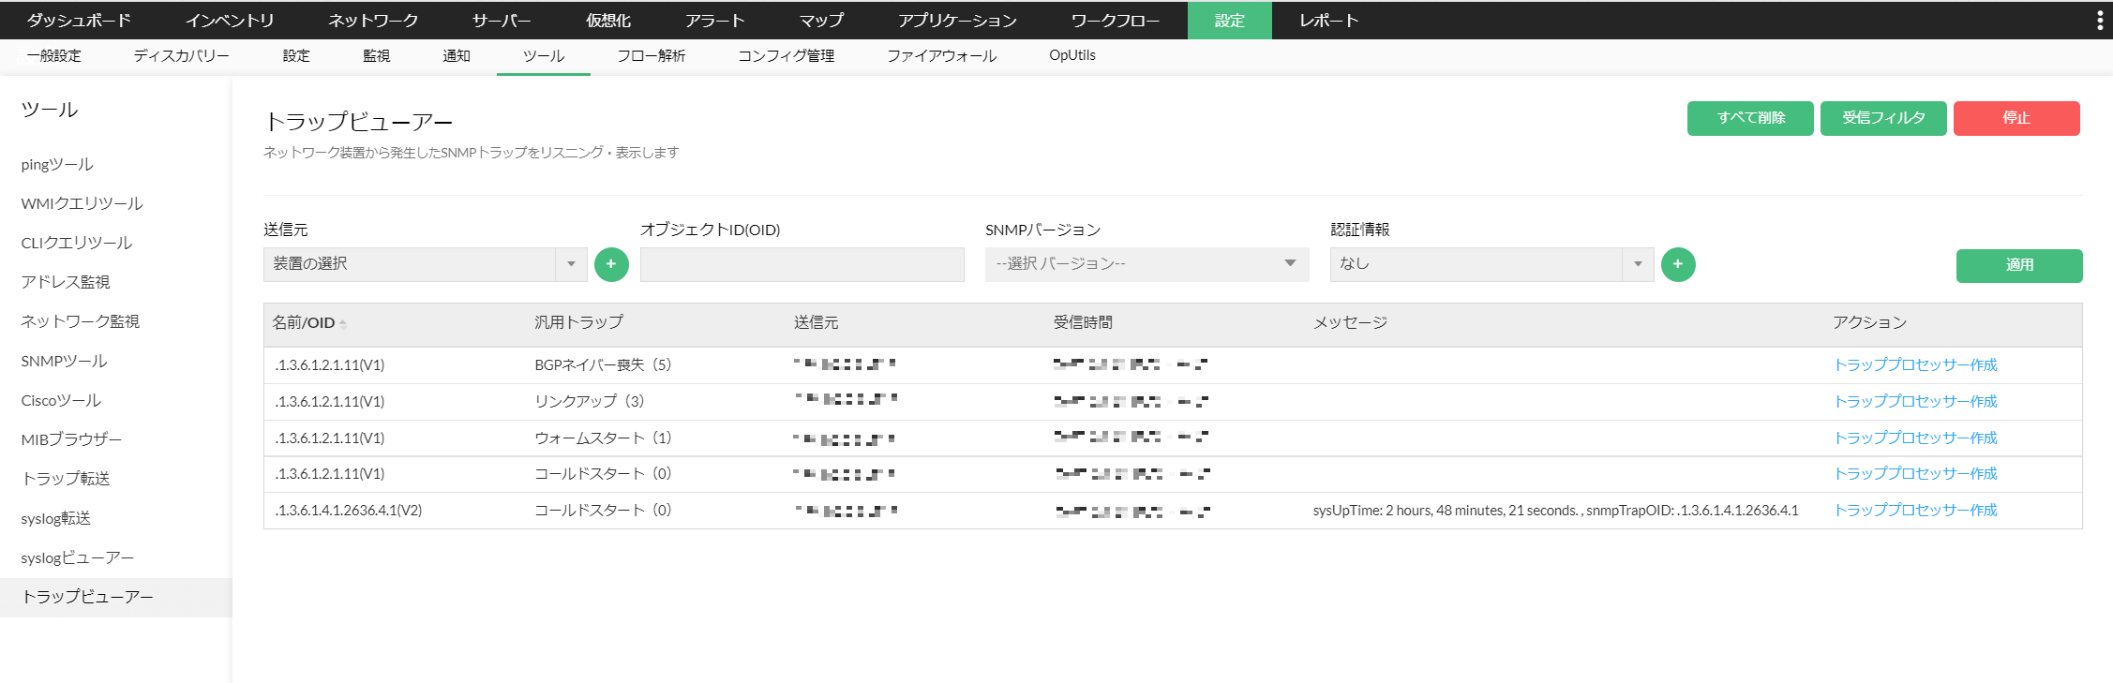Image resolution: width=2113 pixels, height=683 pixels.
Task: Open the 認証情報 dropdown showing なし
Action: click(x=1491, y=264)
